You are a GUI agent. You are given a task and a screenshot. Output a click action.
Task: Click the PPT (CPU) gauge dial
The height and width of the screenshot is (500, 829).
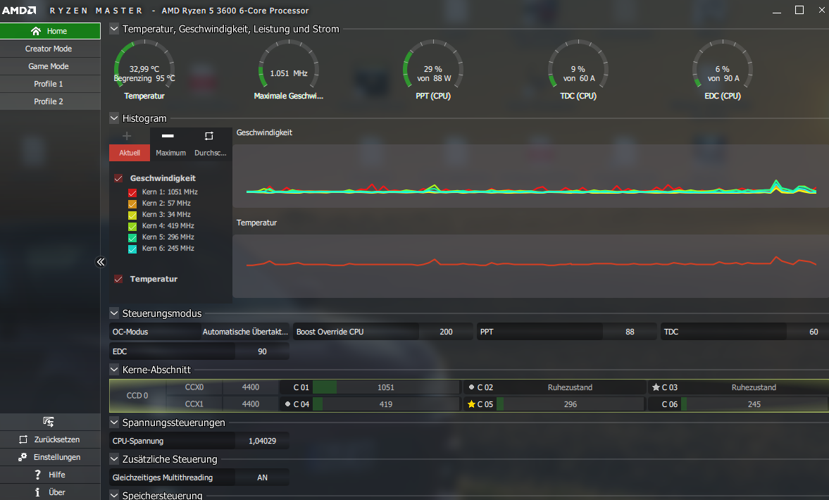[433, 65]
